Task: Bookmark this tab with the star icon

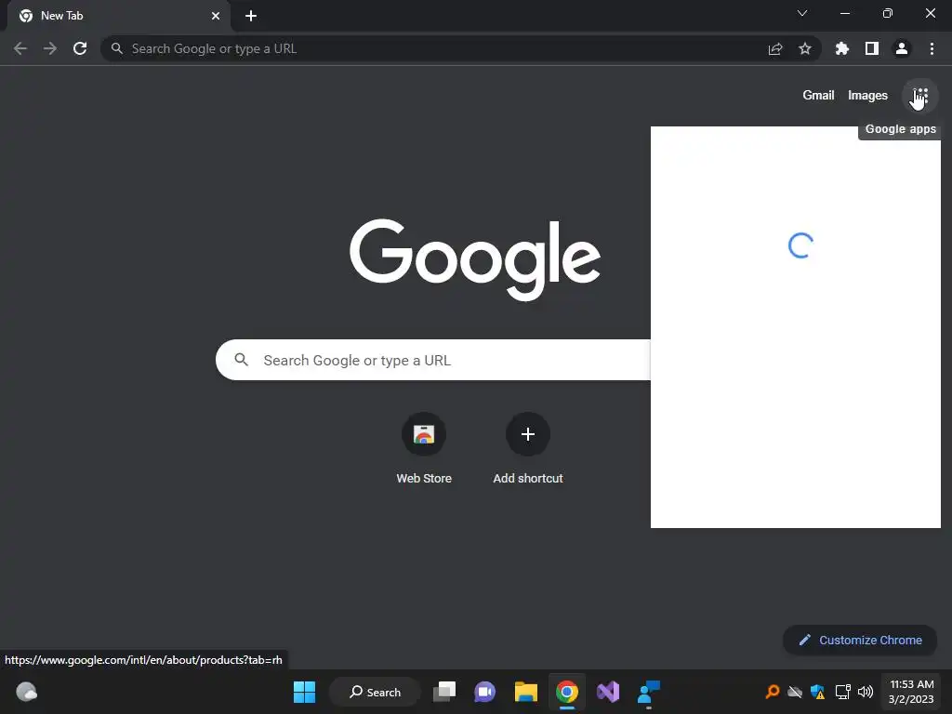Action: (x=804, y=48)
